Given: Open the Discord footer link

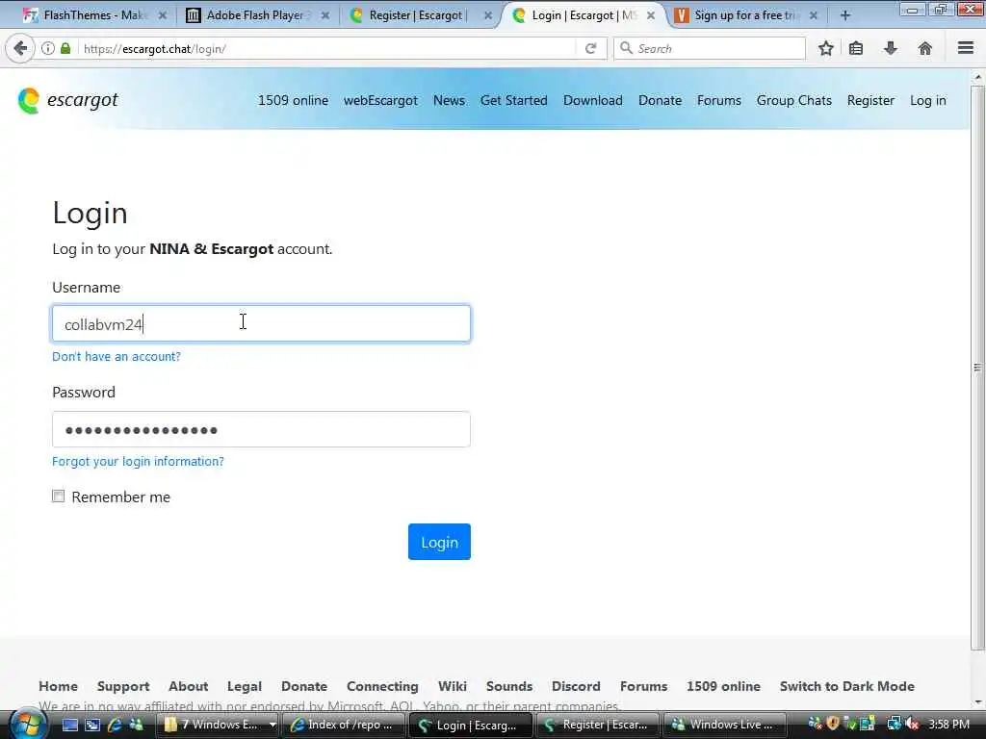Looking at the screenshot, I should coord(576,686).
